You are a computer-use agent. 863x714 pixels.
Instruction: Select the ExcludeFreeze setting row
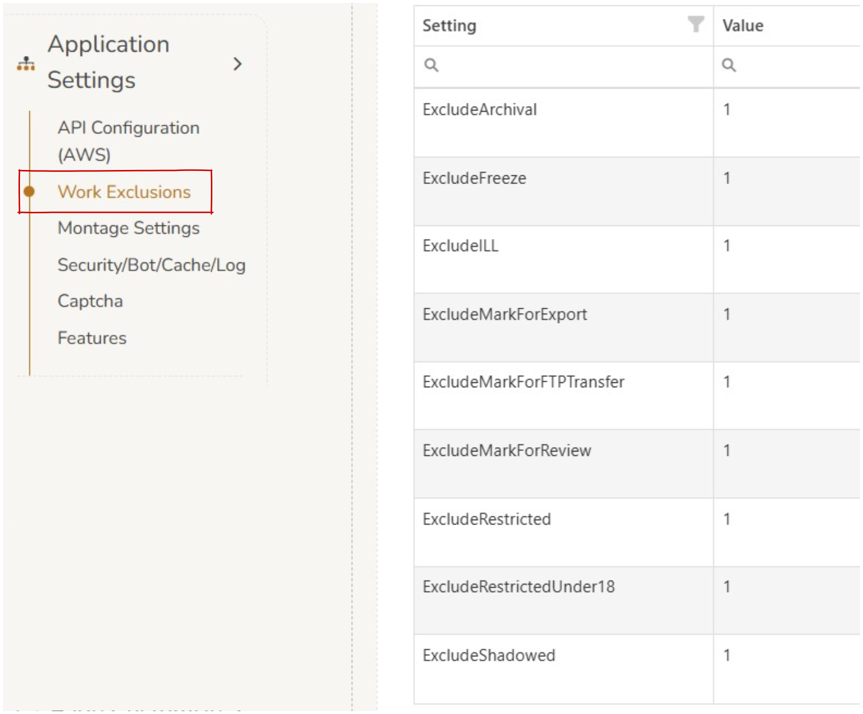pyautogui.click(x=474, y=178)
